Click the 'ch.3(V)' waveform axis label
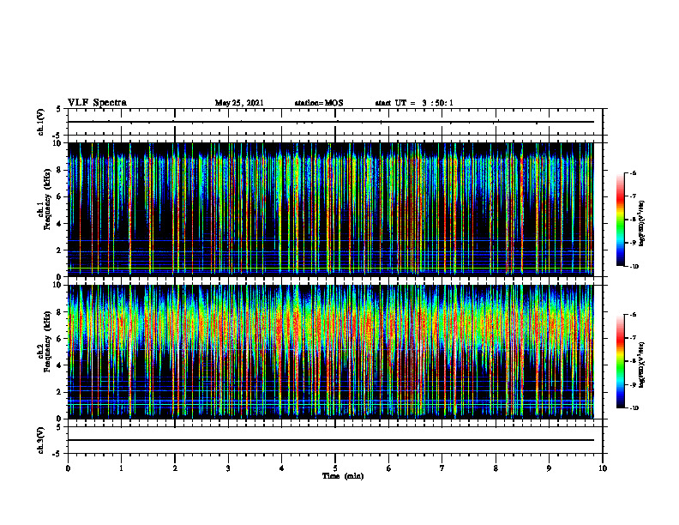Viewport: 679px width, 525px height. click(x=41, y=440)
